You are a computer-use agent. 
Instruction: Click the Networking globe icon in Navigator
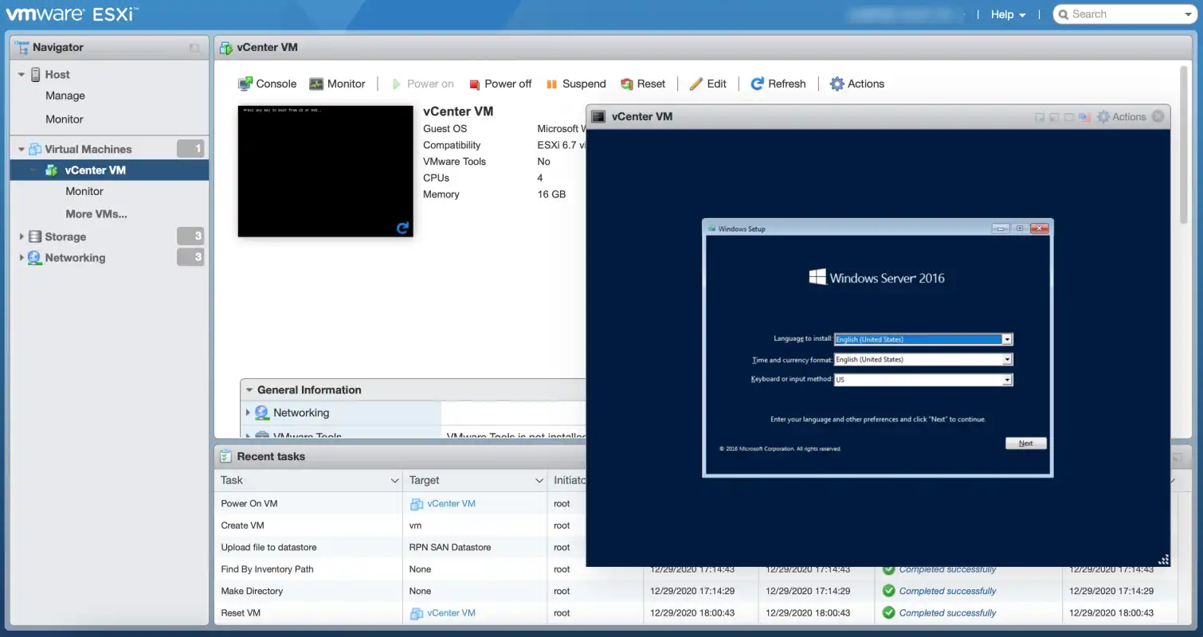34,258
